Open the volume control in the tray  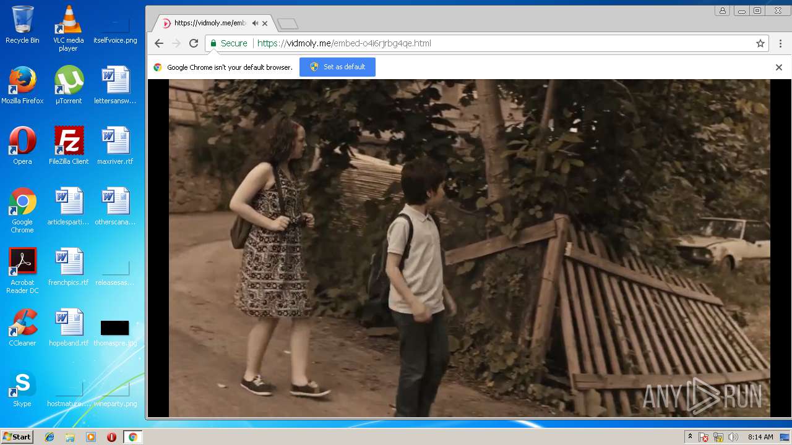click(733, 437)
